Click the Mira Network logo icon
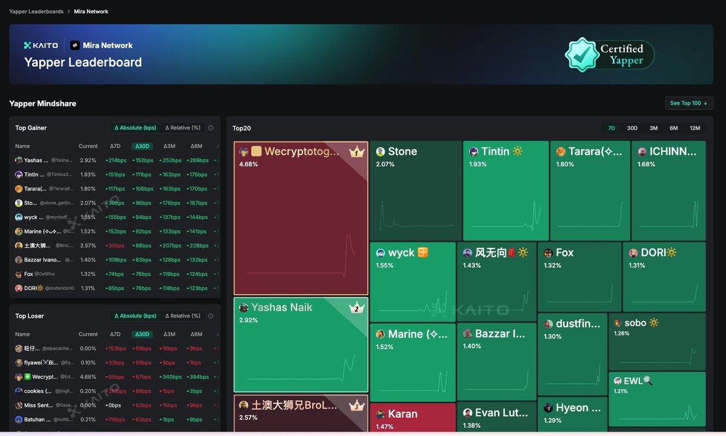The image size is (726, 436). pyautogui.click(x=75, y=45)
